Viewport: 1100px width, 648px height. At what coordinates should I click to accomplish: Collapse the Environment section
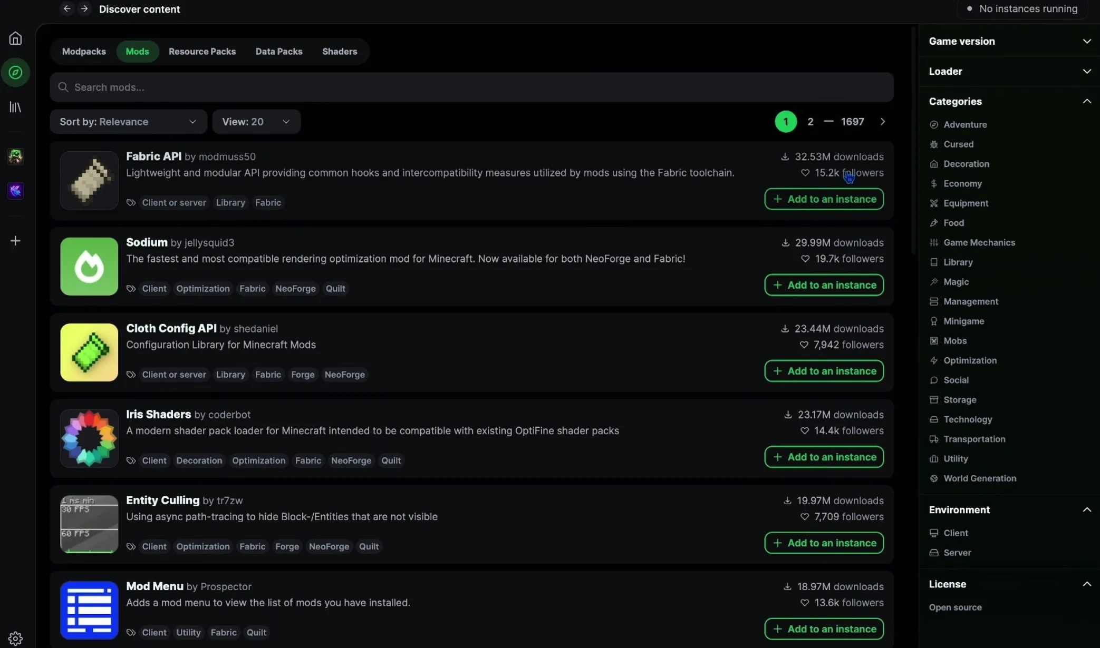coord(1009,509)
